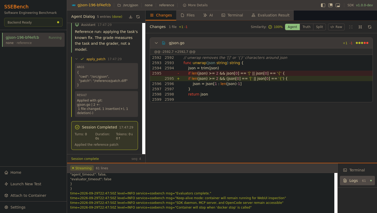Open Launch New Test
The width and height of the screenshot is (377, 213).
pyautogui.click(x=33, y=184)
